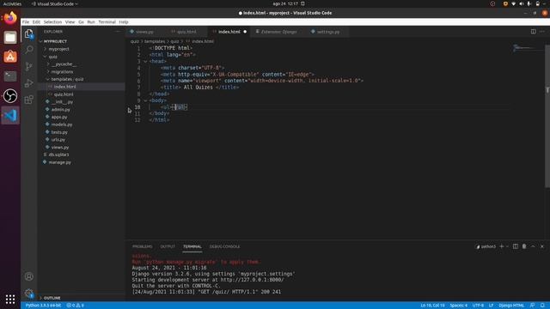Split the terminal panel
The height and width of the screenshot is (309, 550).
coord(516,246)
